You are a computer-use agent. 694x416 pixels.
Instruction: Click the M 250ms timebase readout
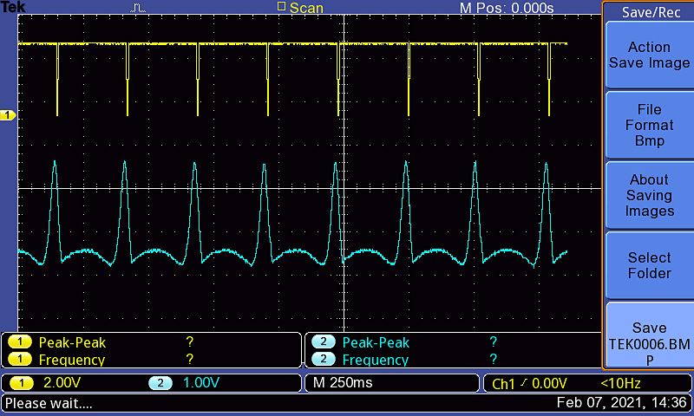point(342,383)
